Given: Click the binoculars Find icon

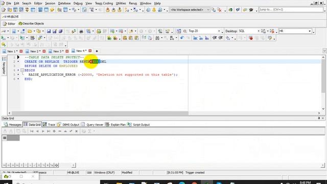Looking at the screenshot, I should click(x=157, y=38).
